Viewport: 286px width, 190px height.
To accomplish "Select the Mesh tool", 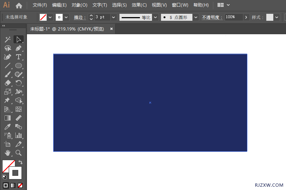I will 19,109.
